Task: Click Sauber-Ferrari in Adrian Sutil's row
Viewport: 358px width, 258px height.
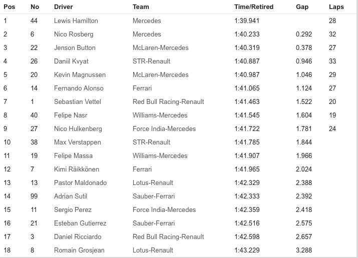Action: (x=154, y=196)
